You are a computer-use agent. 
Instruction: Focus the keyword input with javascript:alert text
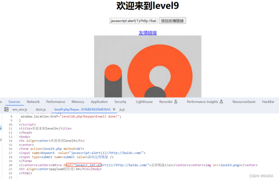click(x=133, y=21)
